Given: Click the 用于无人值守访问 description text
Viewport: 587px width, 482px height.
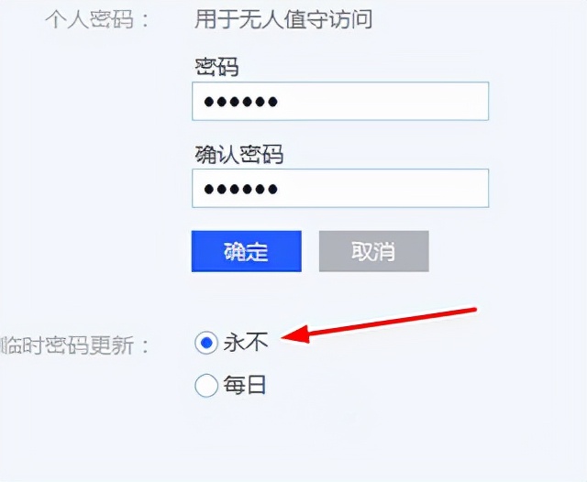Looking at the screenshot, I should 283,19.
